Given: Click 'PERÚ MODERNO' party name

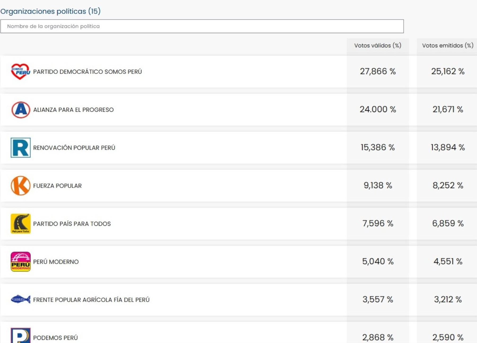Looking at the screenshot, I should pyautogui.click(x=56, y=262).
